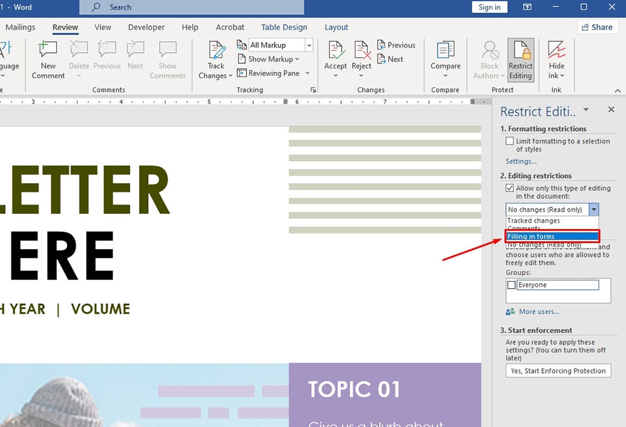This screenshot has height=427, width=626.
Task: Check the Everyone group checkbox
Action: pos(512,285)
